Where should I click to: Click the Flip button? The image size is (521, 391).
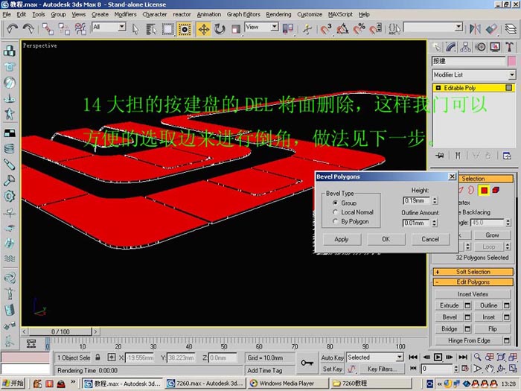point(492,329)
